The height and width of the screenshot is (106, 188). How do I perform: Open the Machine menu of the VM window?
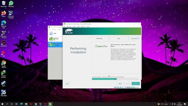(69, 26)
